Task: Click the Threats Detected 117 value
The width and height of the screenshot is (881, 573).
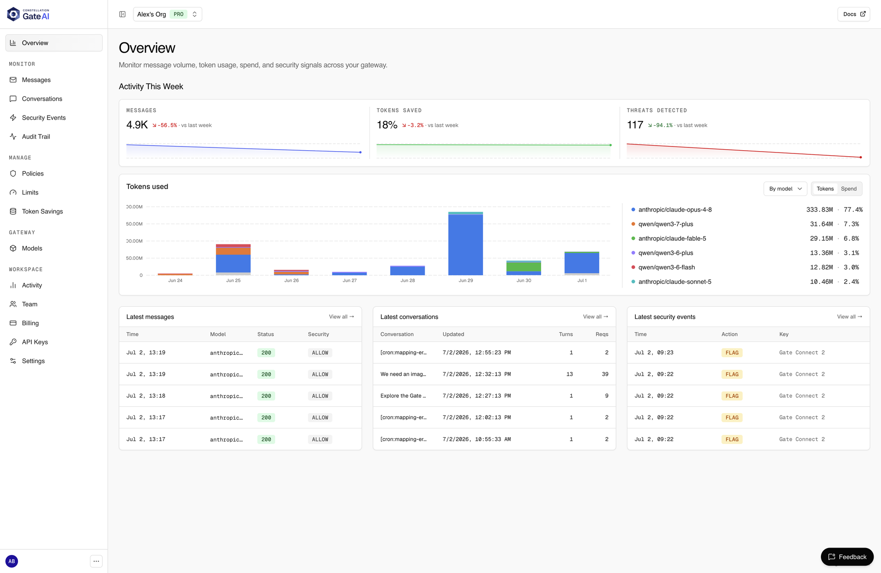Action: click(x=634, y=125)
